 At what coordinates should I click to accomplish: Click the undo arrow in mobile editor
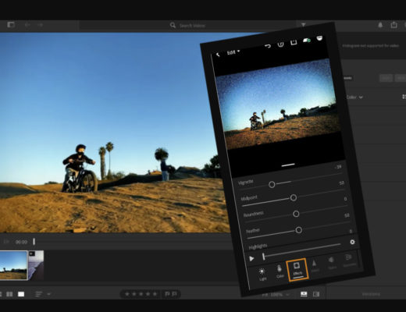pos(268,46)
